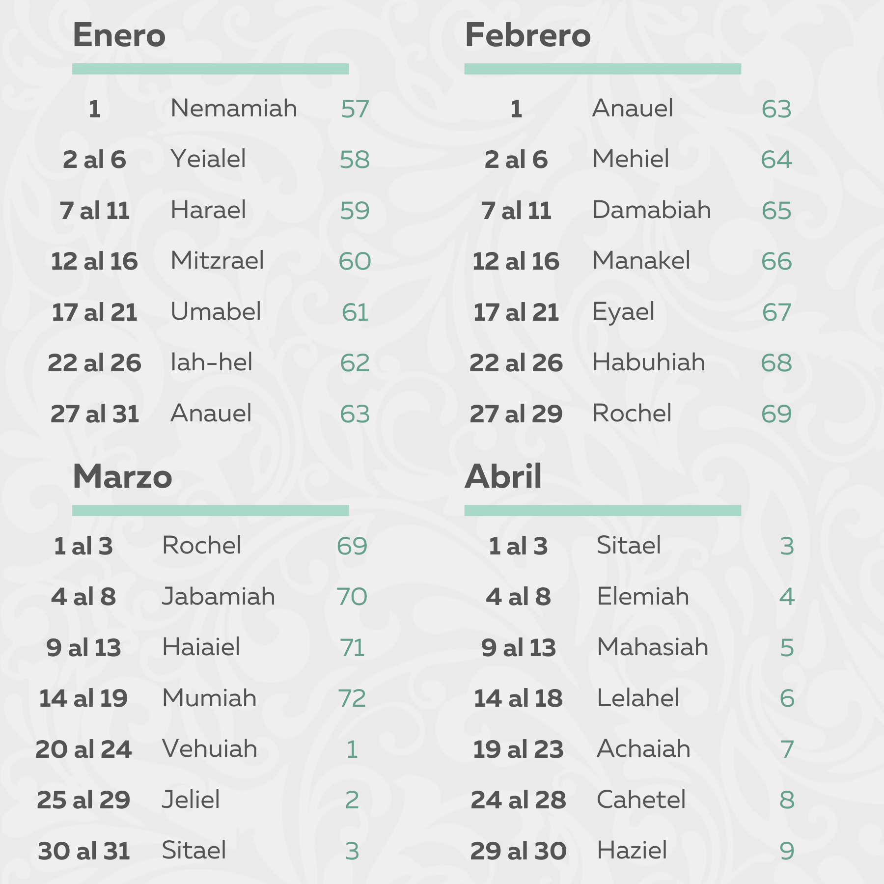Select number 67 beside Eyael
Viewport: 884px width, 884px height.
[776, 312]
